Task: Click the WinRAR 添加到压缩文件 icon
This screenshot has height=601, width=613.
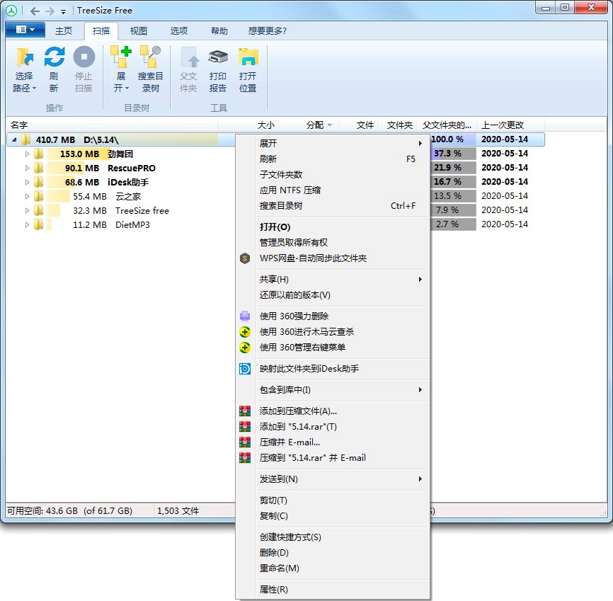Action: [x=245, y=411]
